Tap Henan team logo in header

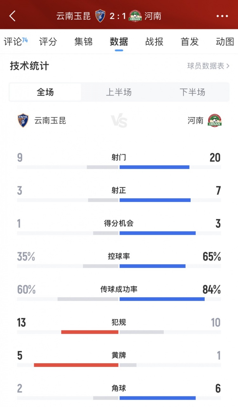coord(135,16)
